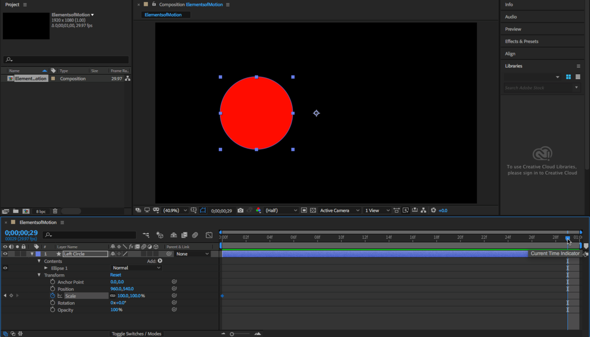The height and width of the screenshot is (337, 590).
Task: Expand the Ellipse 1 group
Action: 46,268
